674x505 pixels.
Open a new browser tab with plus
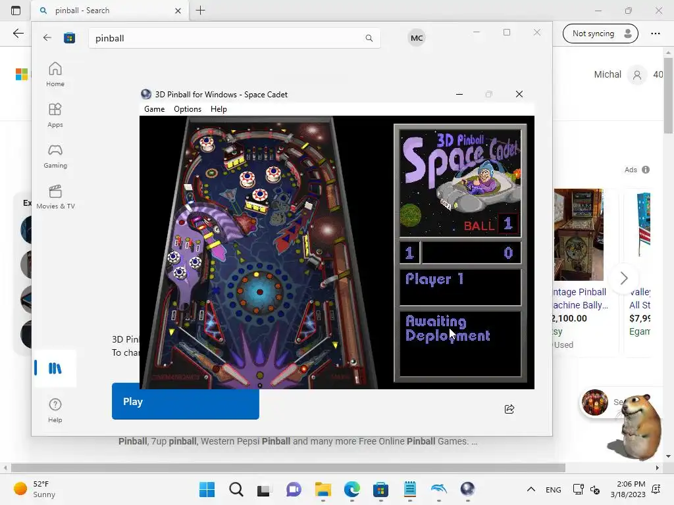coord(200,11)
